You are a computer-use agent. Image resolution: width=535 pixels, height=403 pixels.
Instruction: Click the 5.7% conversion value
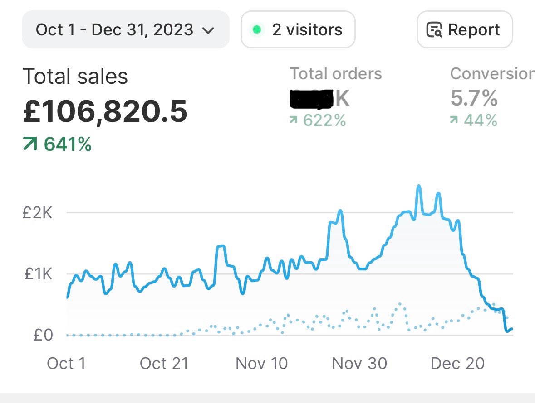click(x=474, y=98)
